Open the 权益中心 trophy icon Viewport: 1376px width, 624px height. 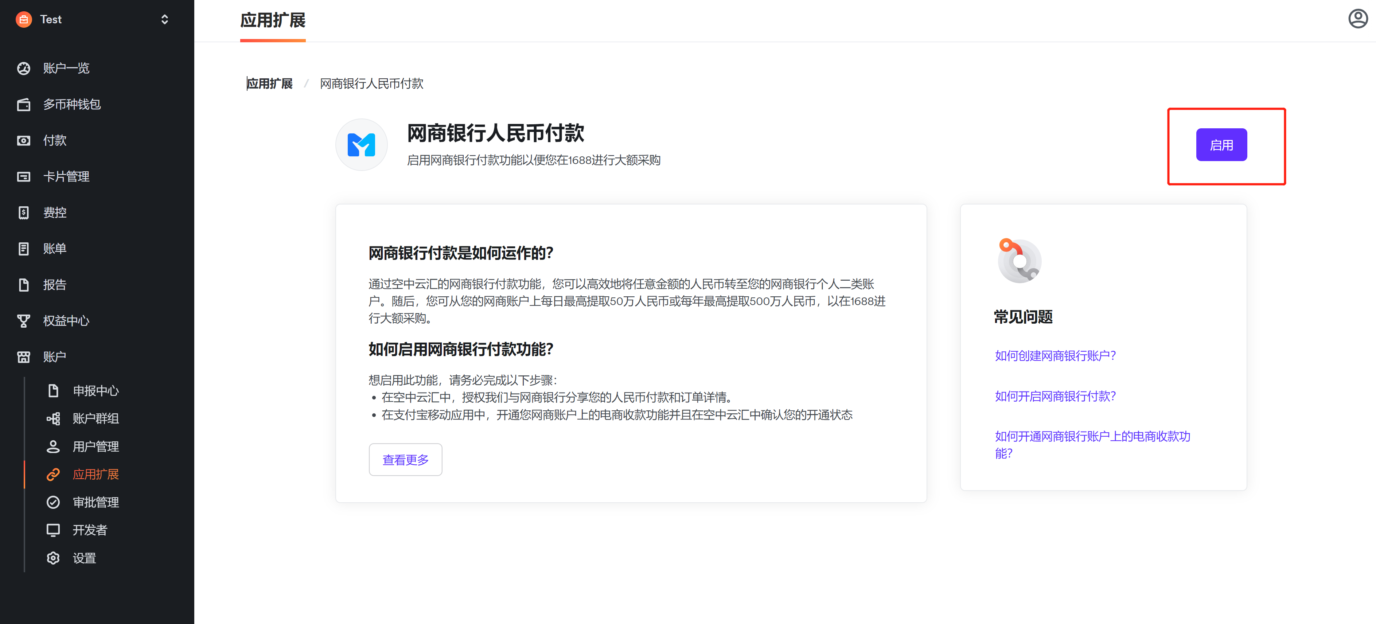(x=23, y=321)
